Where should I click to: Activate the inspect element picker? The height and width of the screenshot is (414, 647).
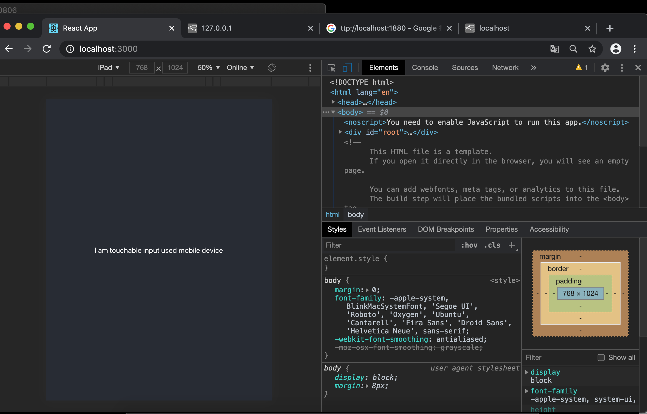tap(331, 68)
